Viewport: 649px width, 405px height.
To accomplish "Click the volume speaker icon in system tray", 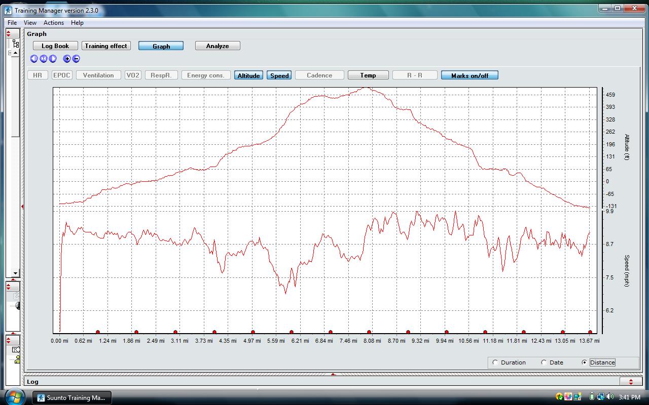I will coord(610,397).
